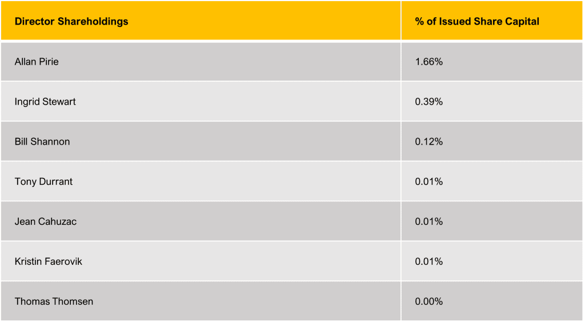The image size is (585, 322).
Task: Click the % of Issued Share Capital header
Action: click(x=477, y=22)
